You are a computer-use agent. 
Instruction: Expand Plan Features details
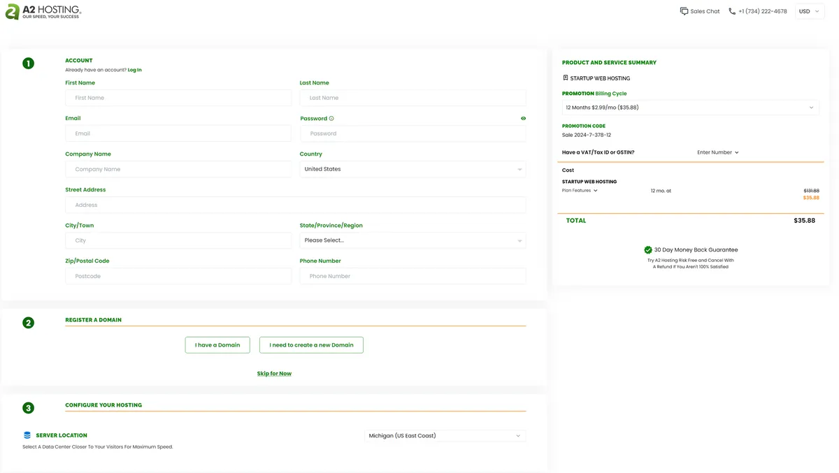pos(580,191)
